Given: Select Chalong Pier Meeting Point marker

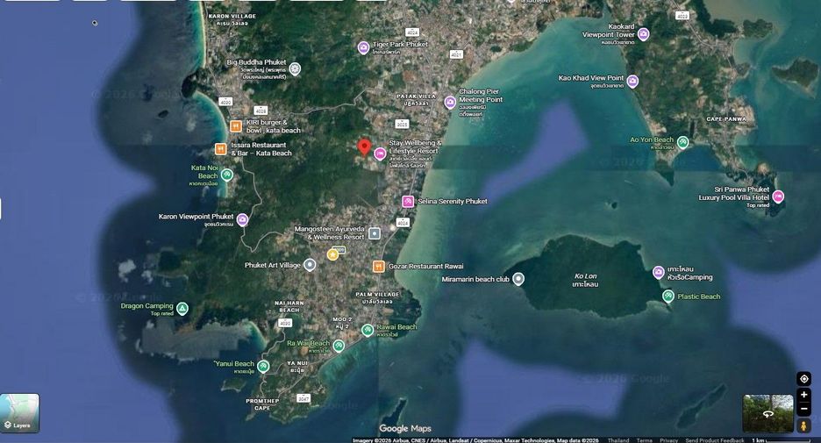Looking at the screenshot, I should (450, 102).
